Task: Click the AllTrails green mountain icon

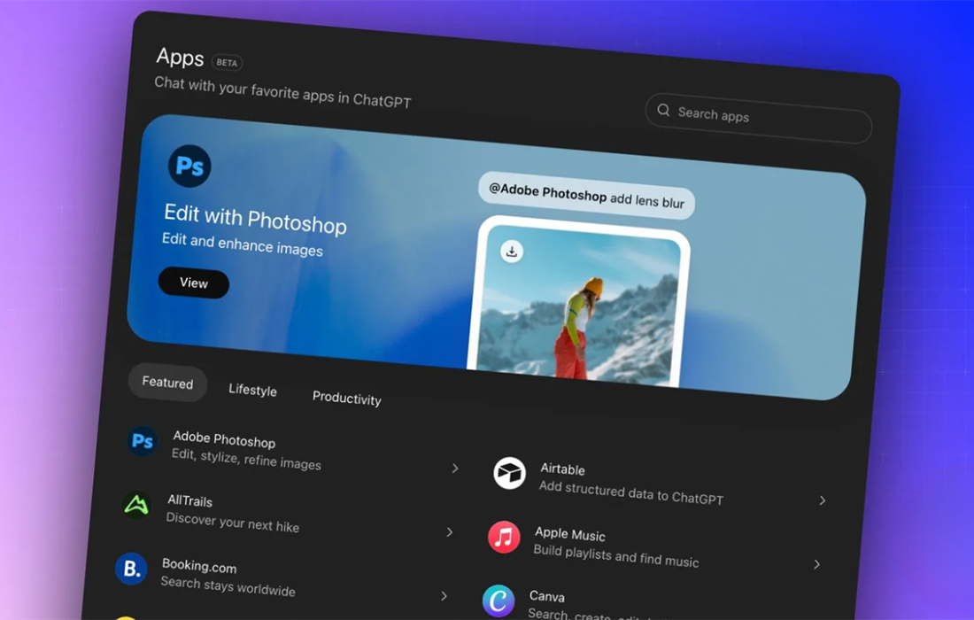Action: pos(135,505)
